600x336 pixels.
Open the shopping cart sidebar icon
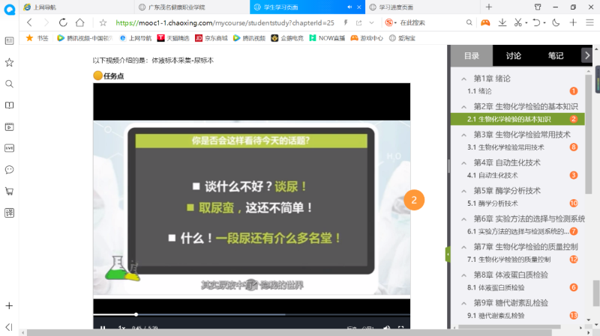click(9, 191)
